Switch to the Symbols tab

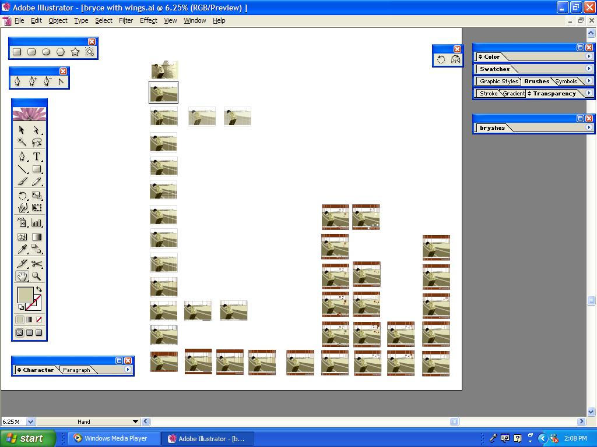pyautogui.click(x=566, y=81)
